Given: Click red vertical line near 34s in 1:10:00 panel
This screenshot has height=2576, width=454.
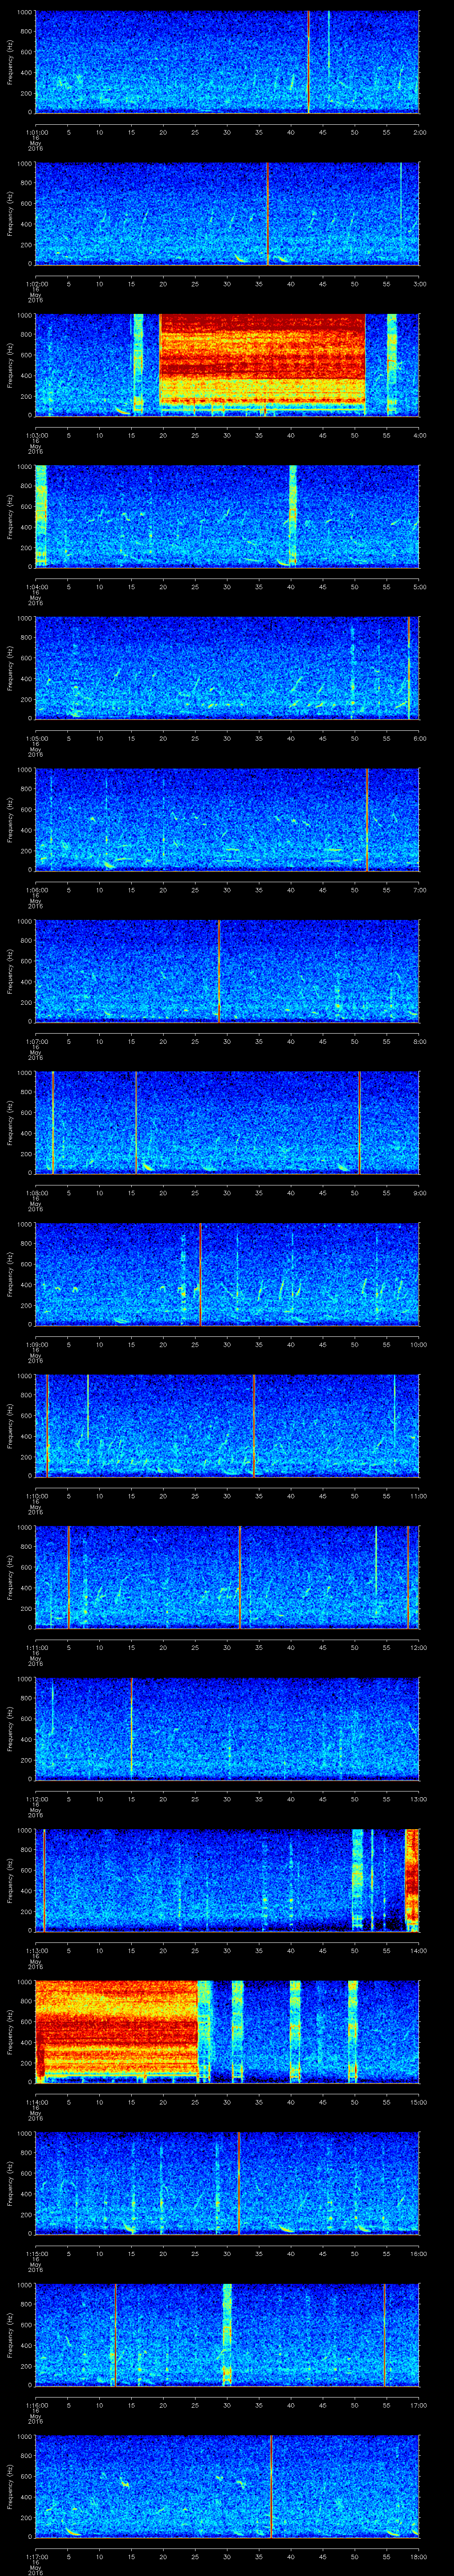Looking at the screenshot, I should (254, 1425).
